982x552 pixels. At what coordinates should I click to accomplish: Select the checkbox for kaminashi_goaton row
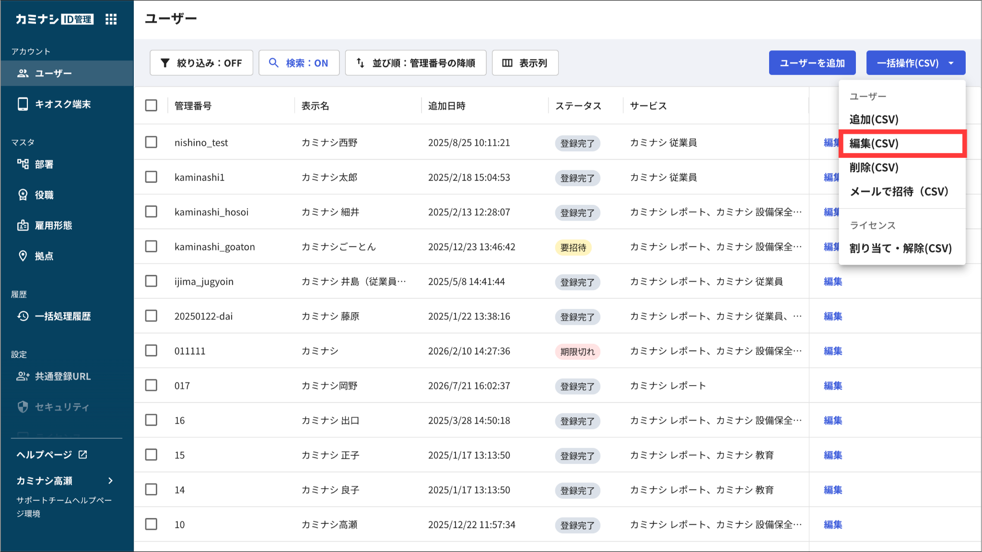[151, 247]
